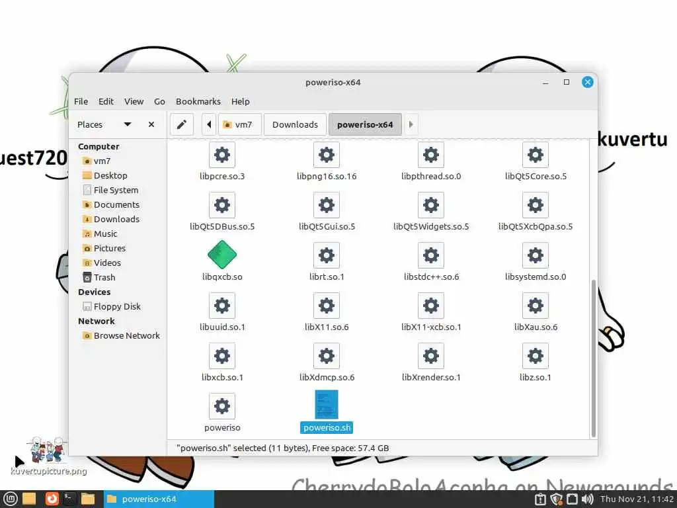Select the libz.so.1 file icon
The width and height of the screenshot is (677, 508).
click(536, 355)
